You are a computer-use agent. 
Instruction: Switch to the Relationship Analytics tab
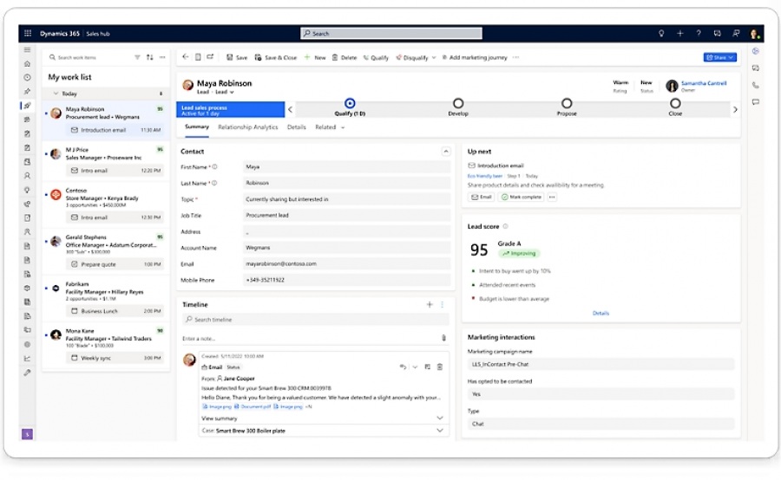[248, 127]
